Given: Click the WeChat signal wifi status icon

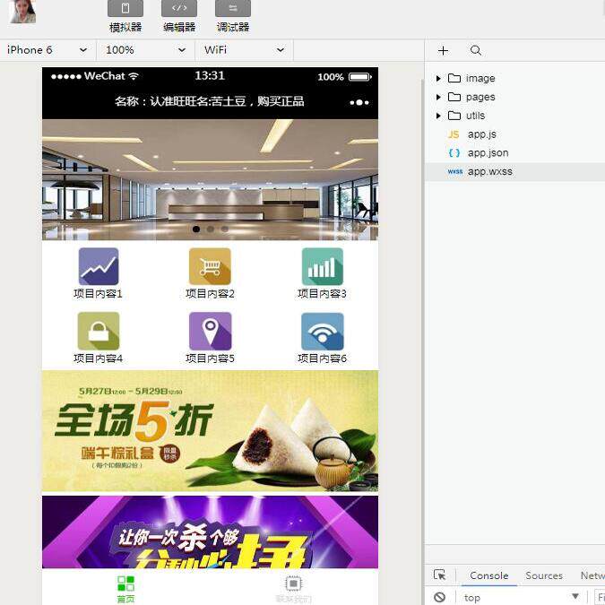Looking at the screenshot, I should click(x=134, y=76).
